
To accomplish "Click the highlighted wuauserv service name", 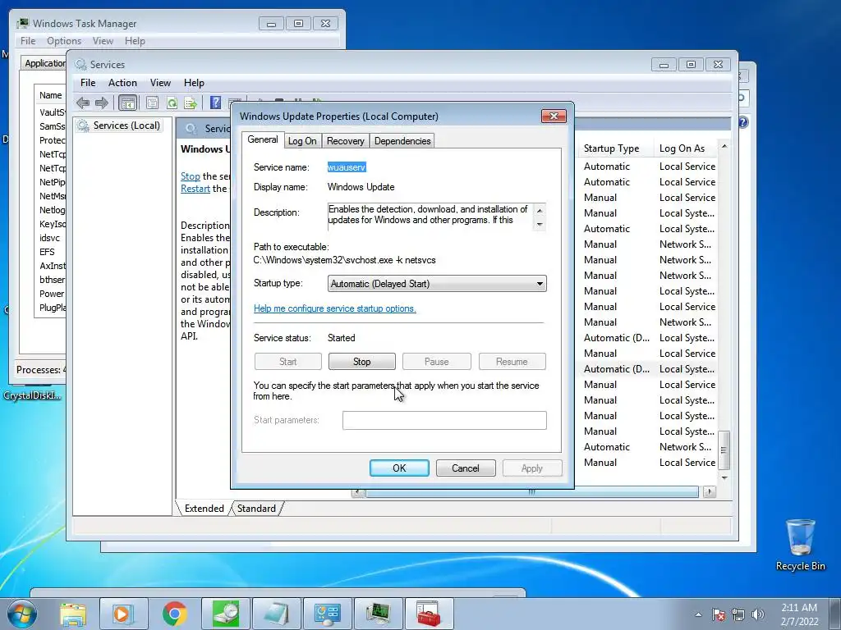I will tap(347, 167).
